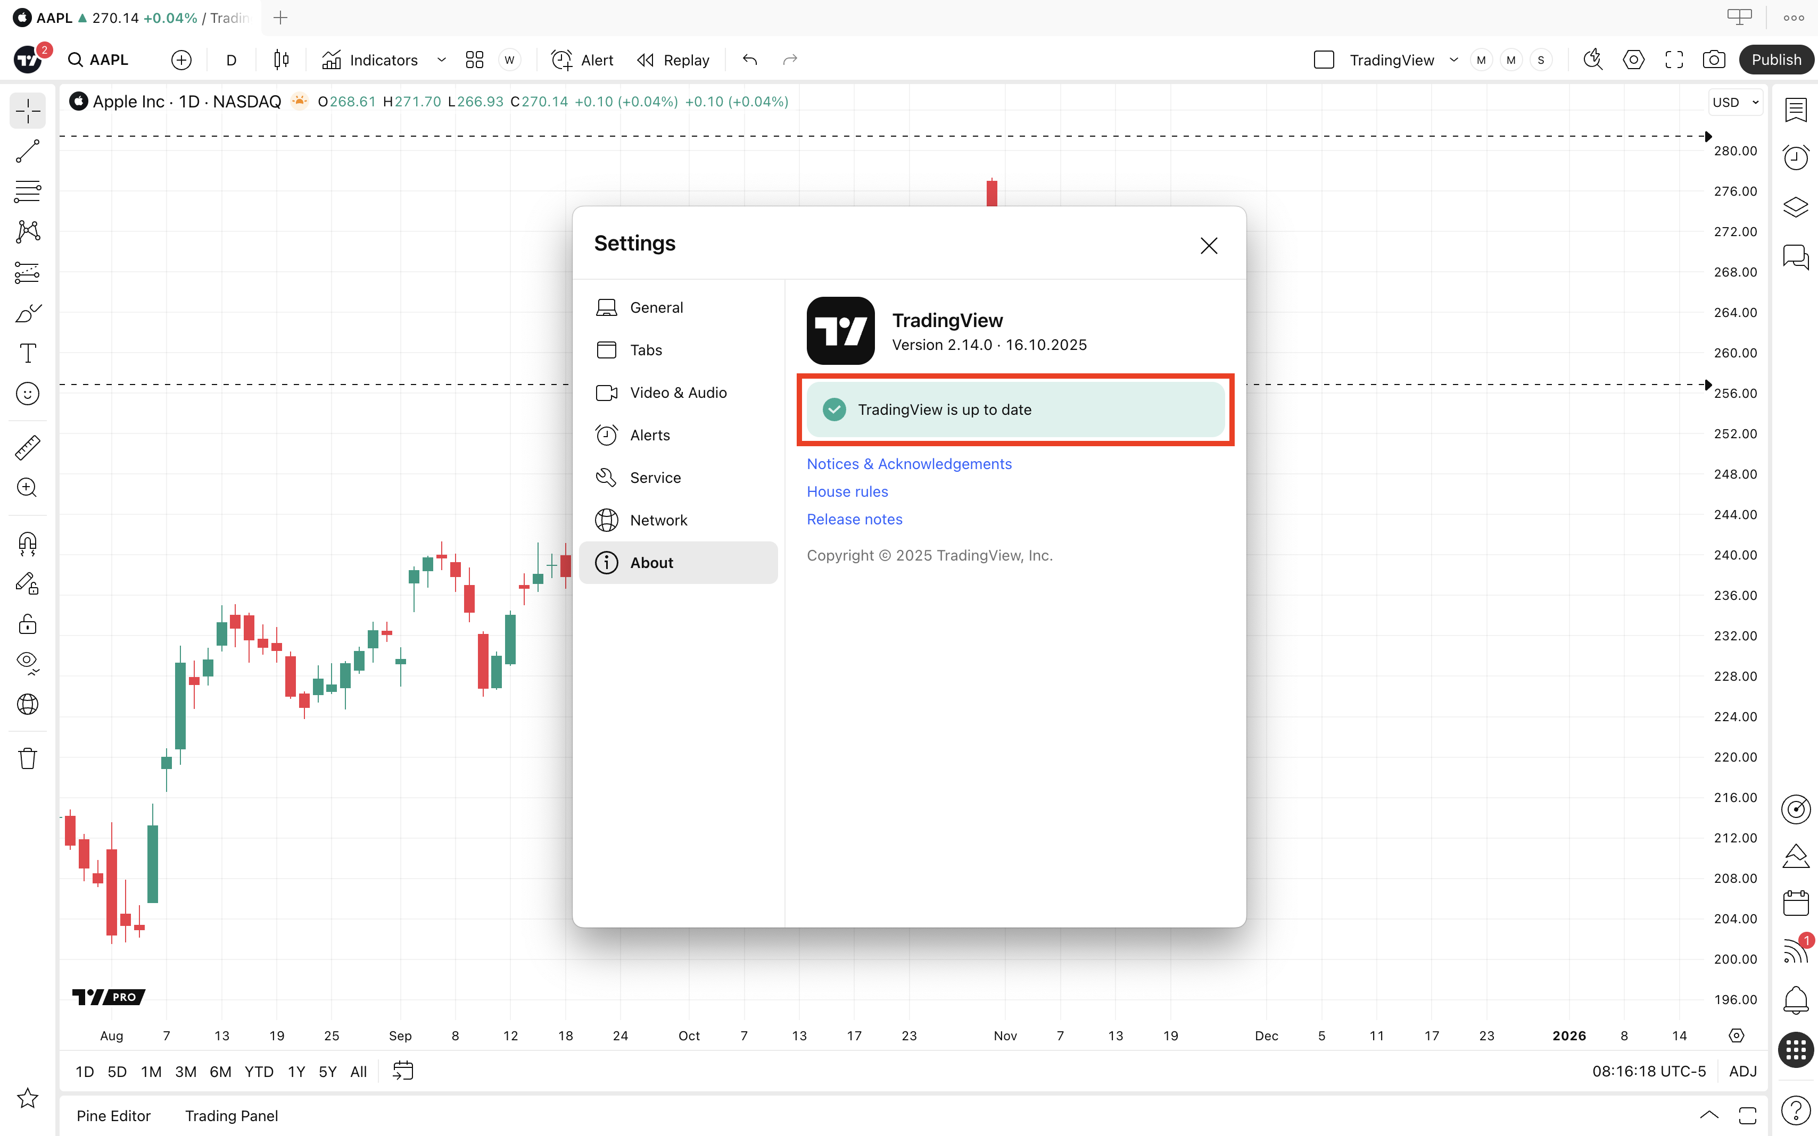This screenshot has height=1136, width=1818.
Task: Take a chart snapshot with camera icon
Action: pos(1714,60)
